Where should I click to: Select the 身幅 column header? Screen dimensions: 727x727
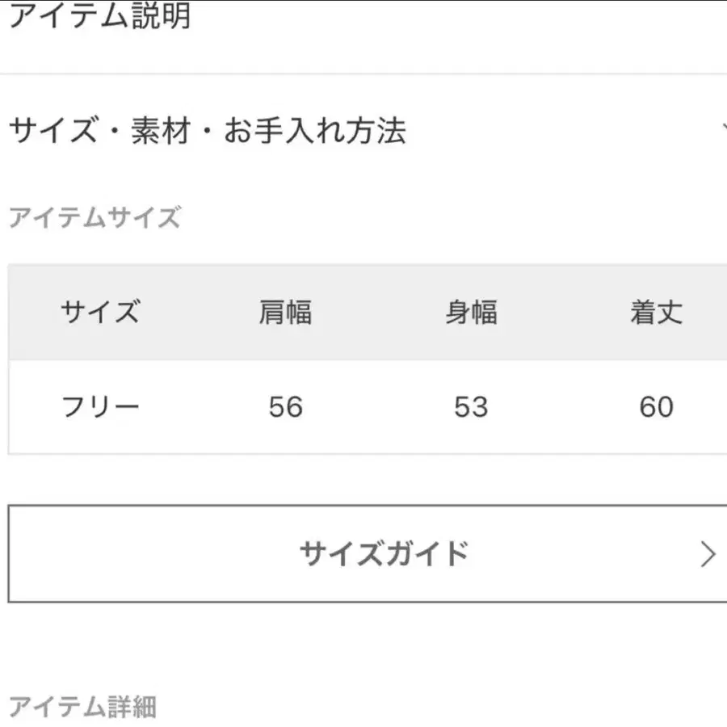point(471,311)
